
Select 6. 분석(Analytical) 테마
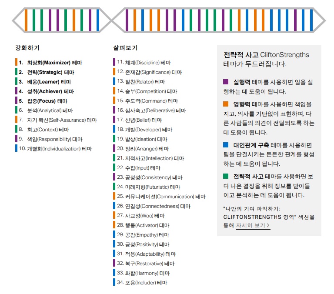point(44,110)
